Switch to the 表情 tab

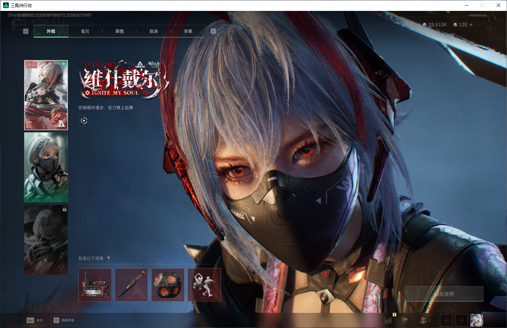120,31
